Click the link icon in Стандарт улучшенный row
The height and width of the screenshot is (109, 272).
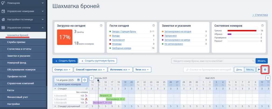pos(87,106)
